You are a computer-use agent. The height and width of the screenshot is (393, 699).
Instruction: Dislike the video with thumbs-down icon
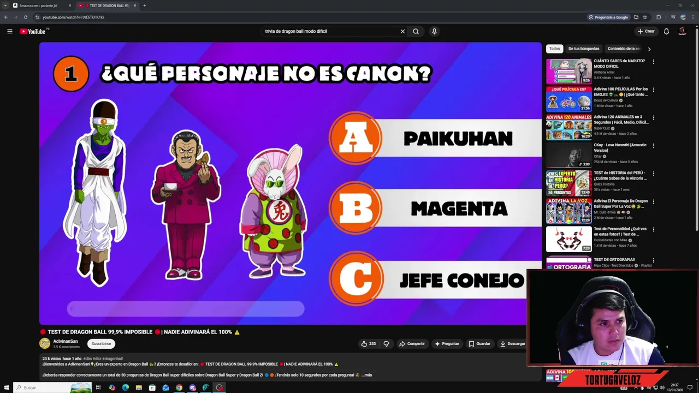click(x=386, y=343)
